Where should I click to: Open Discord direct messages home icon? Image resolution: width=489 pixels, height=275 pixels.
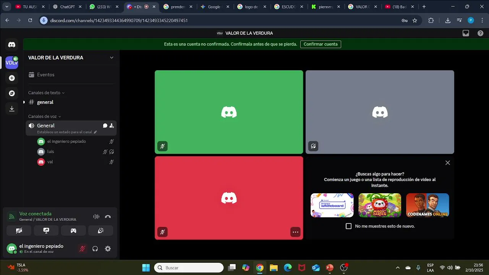click(11, 45)
